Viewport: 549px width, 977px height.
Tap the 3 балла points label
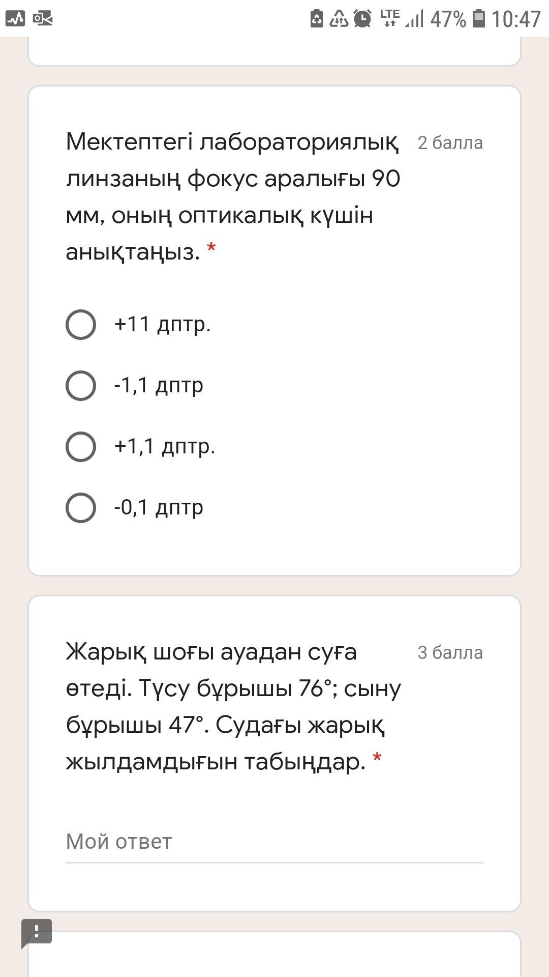pyautogui.click(x=450, y=653)
